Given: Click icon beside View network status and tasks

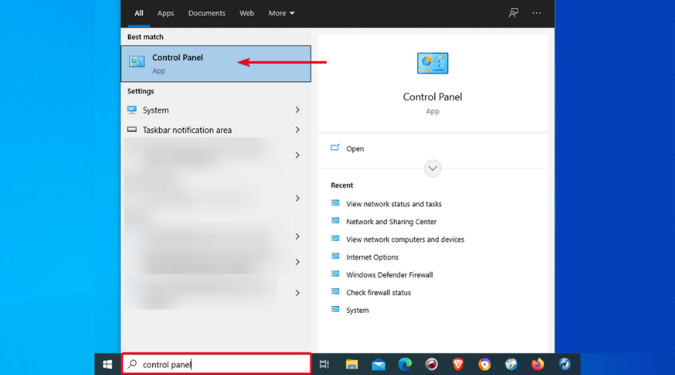Looking at the screenshot, I should [x=335, y=203].
